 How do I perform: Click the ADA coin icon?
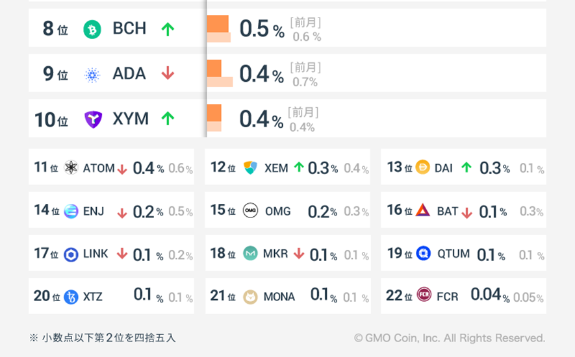click(x=92, y=75)
